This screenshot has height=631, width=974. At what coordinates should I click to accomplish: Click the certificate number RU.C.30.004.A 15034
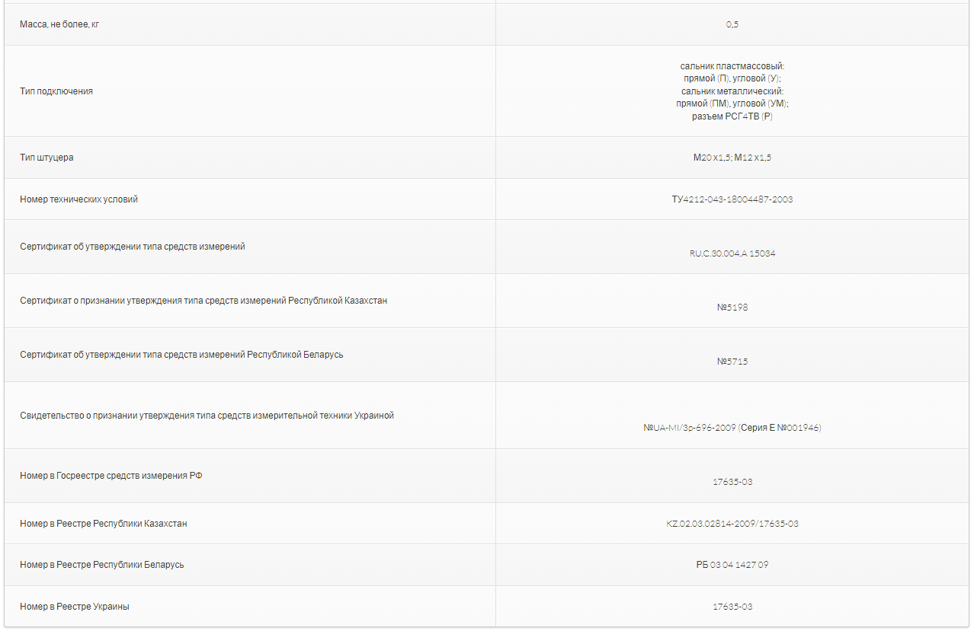coord(732,253)
